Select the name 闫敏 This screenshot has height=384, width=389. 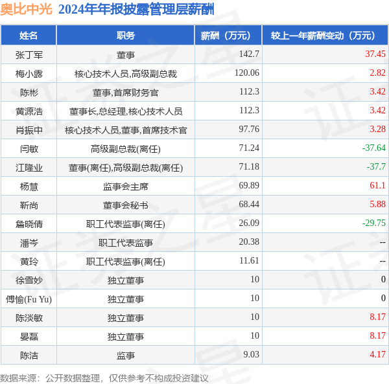29,149
